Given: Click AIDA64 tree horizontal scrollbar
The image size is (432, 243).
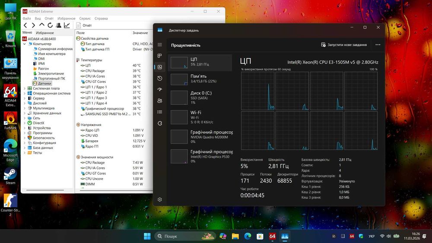Looking at the screenshot, I should tap(45, 190).
